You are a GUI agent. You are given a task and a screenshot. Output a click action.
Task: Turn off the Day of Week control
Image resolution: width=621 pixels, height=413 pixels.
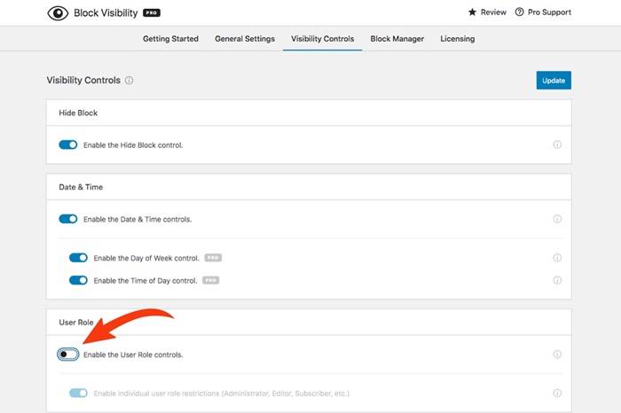point(78,258)
